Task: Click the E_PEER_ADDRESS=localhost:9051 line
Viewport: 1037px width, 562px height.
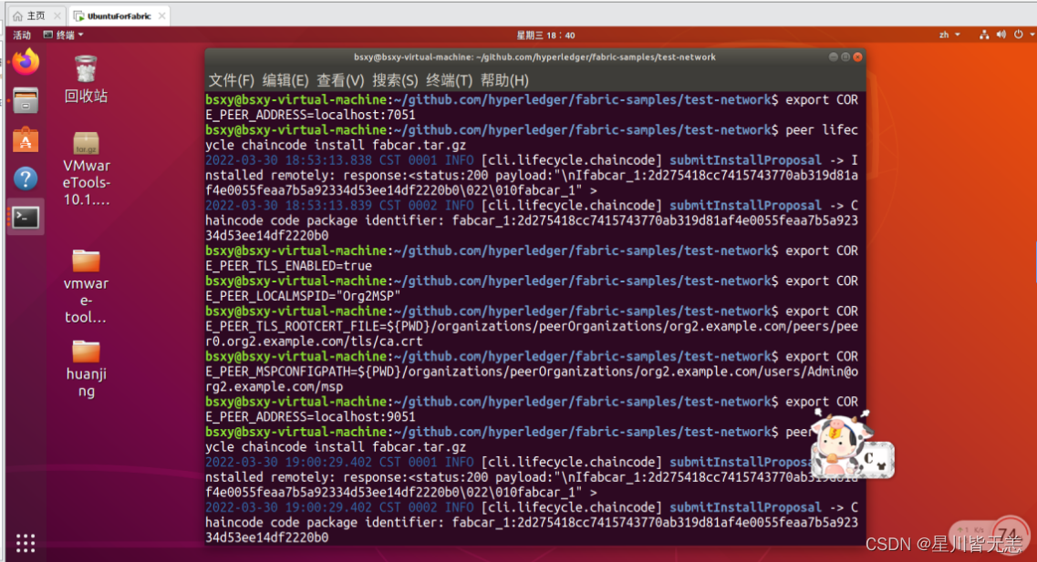Action: [x=310, y=416]
